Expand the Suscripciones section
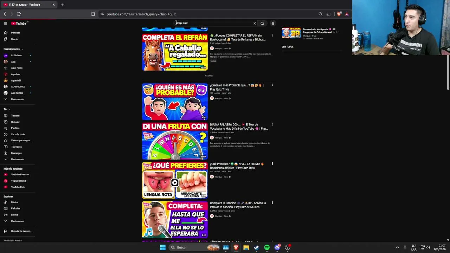Viewport: 450px width, 253px height. coord(13,49)
